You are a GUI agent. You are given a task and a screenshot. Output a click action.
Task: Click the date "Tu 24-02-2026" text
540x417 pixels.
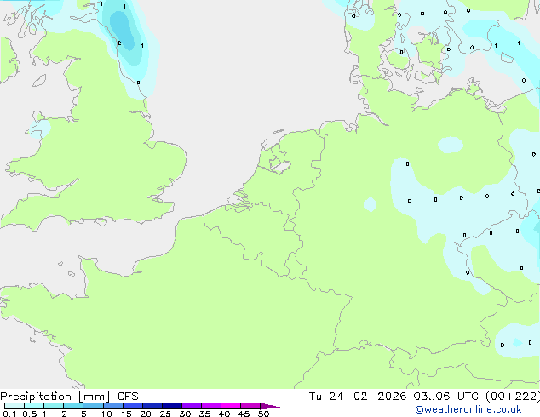point(358,397)
